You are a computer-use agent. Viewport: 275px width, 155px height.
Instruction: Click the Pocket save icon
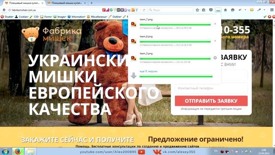click(211, 10)
